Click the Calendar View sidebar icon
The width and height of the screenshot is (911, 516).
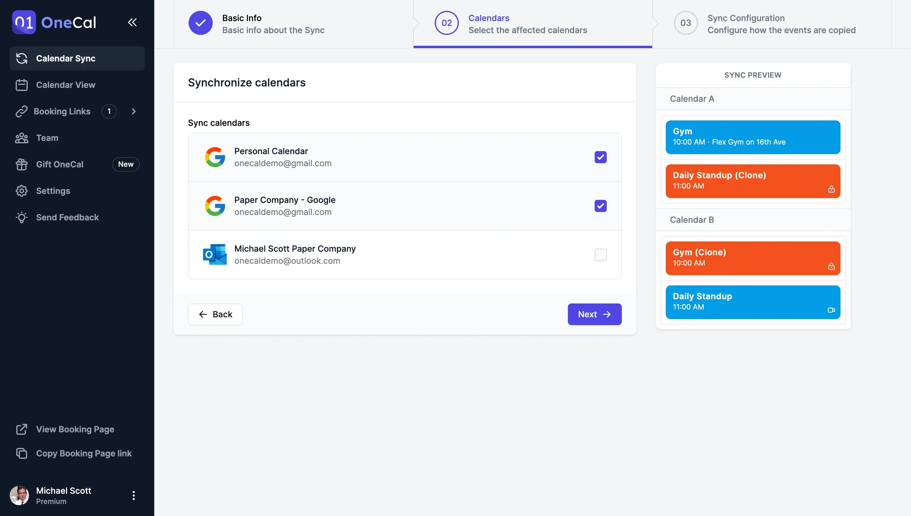coord(22,84)
